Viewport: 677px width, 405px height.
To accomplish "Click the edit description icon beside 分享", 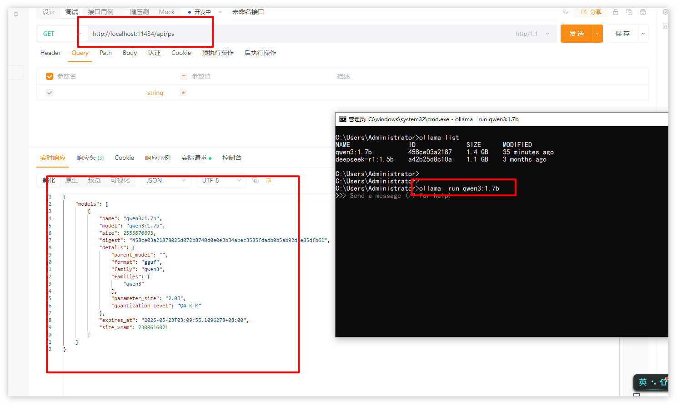I will 566,12.
